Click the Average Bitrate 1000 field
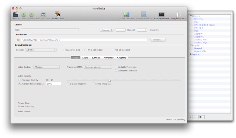Image resolution: width=236 pixels, height=138 pixels. tap(54, 84)
